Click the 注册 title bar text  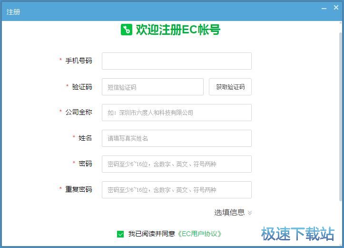tap(13, 12)
